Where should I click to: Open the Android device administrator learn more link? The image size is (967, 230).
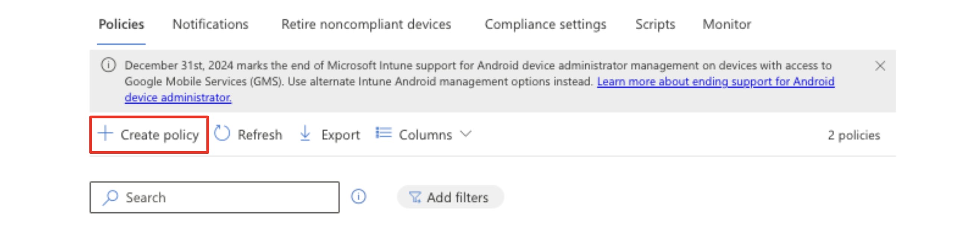click(x=715, y=82)
